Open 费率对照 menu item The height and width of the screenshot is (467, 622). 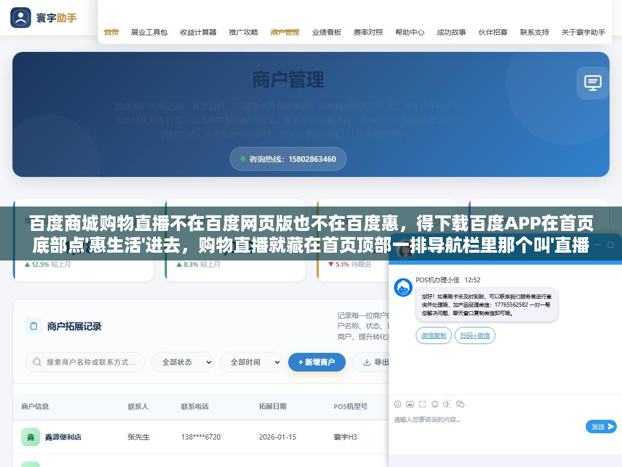point(368,32)
